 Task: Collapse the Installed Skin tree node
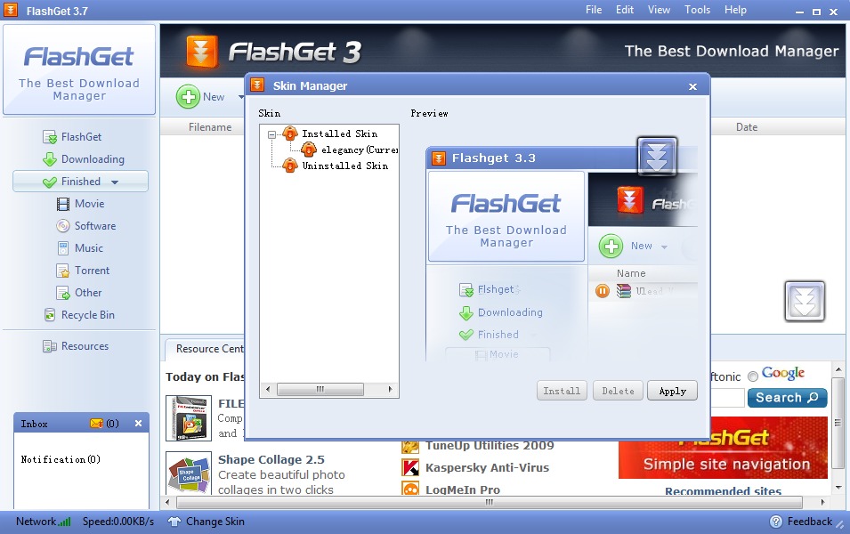click(x=271, y=133)
